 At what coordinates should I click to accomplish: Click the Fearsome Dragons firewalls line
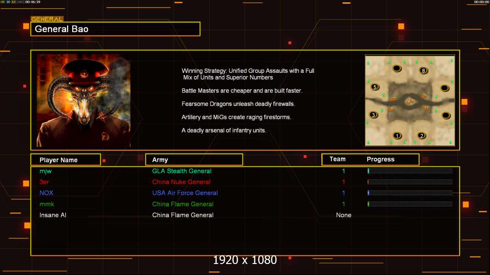(x=238, y=104)
